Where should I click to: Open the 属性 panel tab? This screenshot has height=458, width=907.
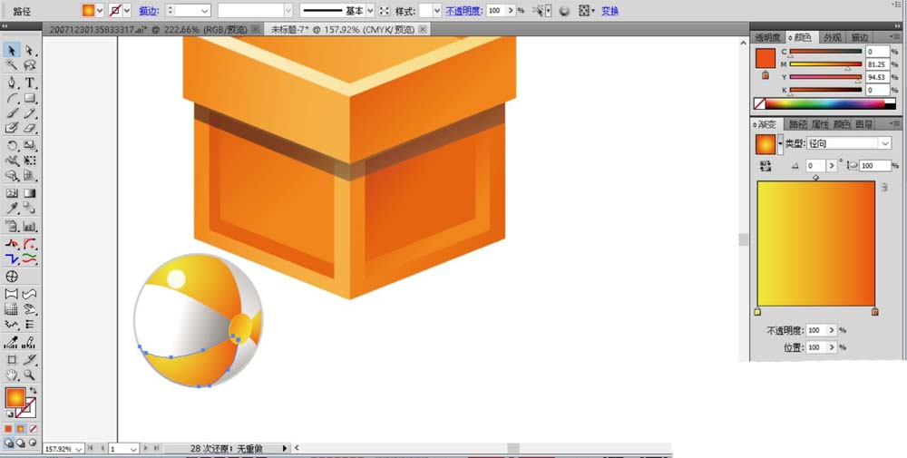(820, 124)
